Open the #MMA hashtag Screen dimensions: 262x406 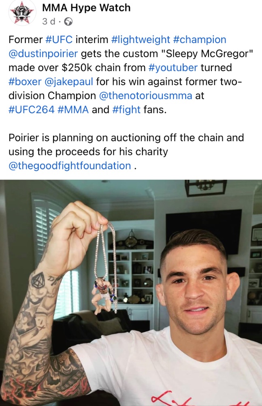[x=73, y=110]
